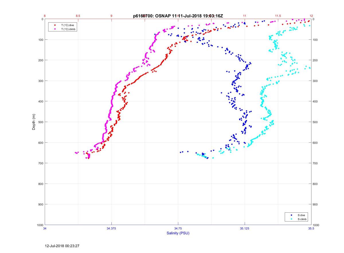This screenshot has height=253, width=344.
Task: Click salinity tick label '34.375'
Action: point(112,228)
